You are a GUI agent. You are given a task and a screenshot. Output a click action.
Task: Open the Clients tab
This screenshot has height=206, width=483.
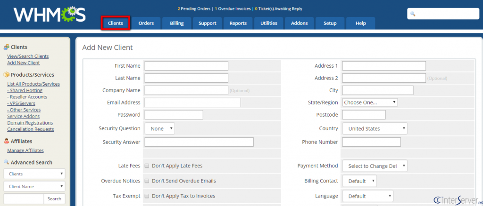click(x=116, y=24)
